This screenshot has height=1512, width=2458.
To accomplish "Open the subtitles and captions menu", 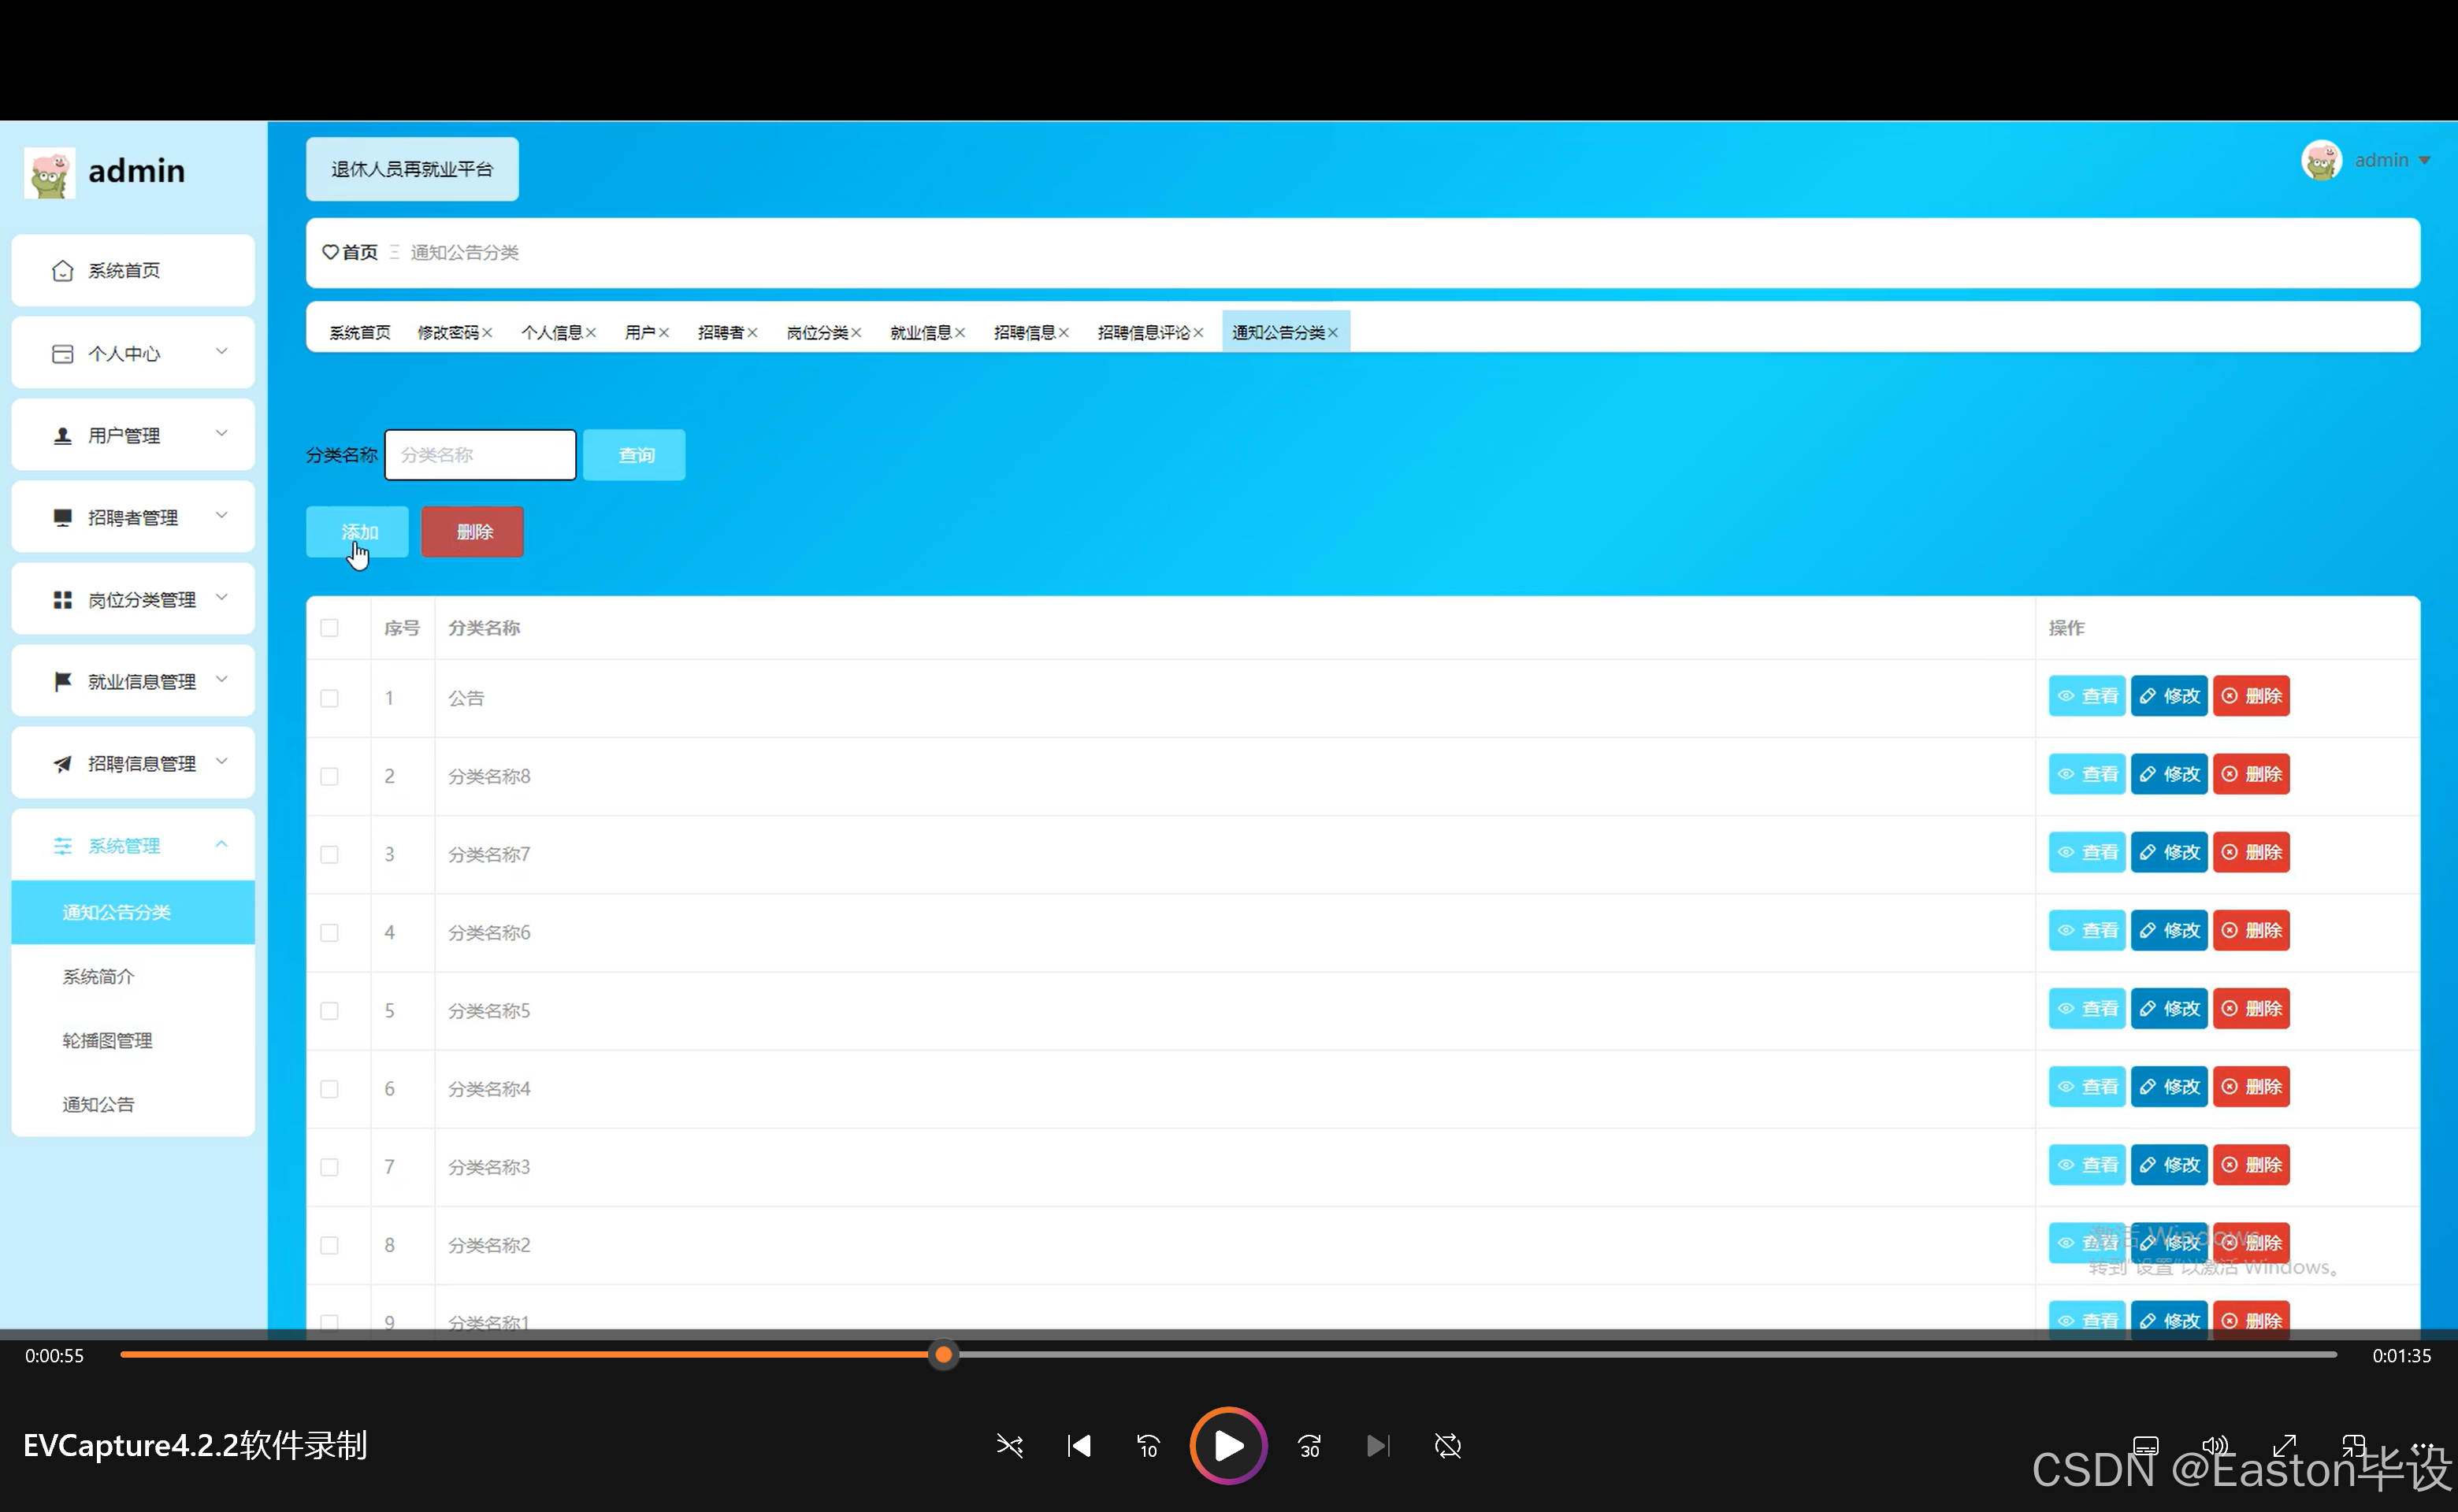I will [x=2146, y=1446].
